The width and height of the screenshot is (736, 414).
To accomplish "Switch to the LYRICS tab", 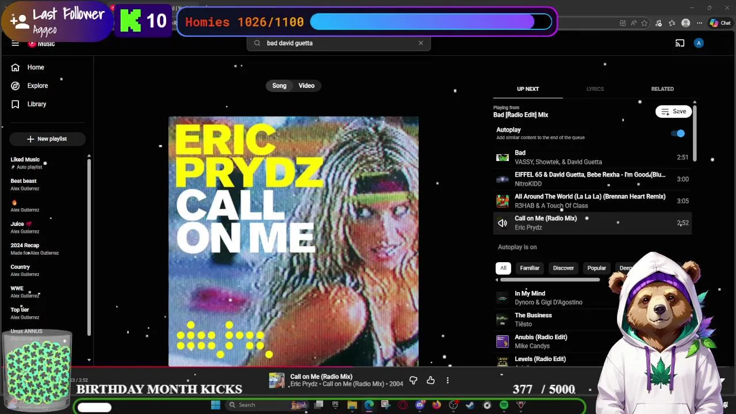I will click(595, 89).
